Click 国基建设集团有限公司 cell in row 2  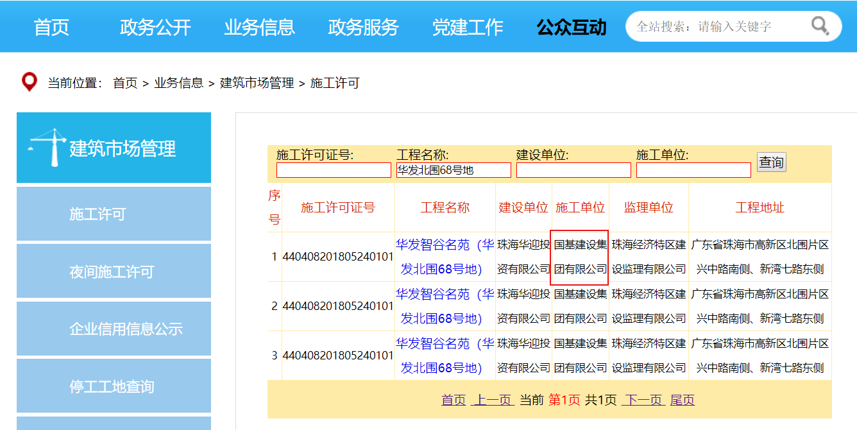pos(581,306)
